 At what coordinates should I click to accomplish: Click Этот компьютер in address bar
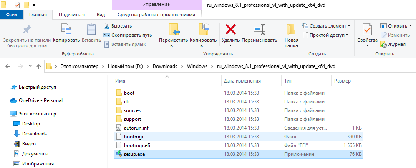(79, 66)
